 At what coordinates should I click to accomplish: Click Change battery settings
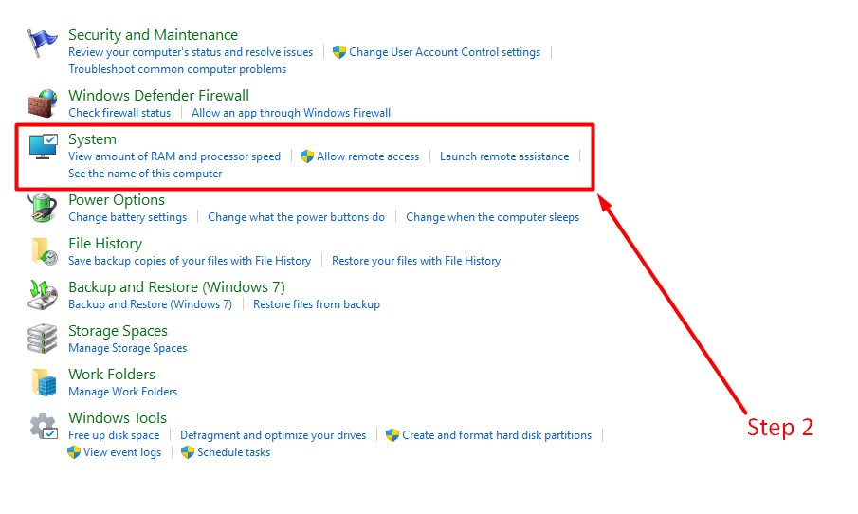point(127,217)
